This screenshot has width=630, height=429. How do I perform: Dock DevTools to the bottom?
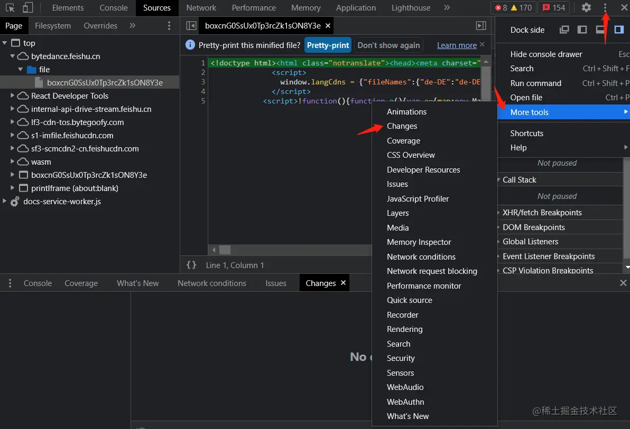600,30
